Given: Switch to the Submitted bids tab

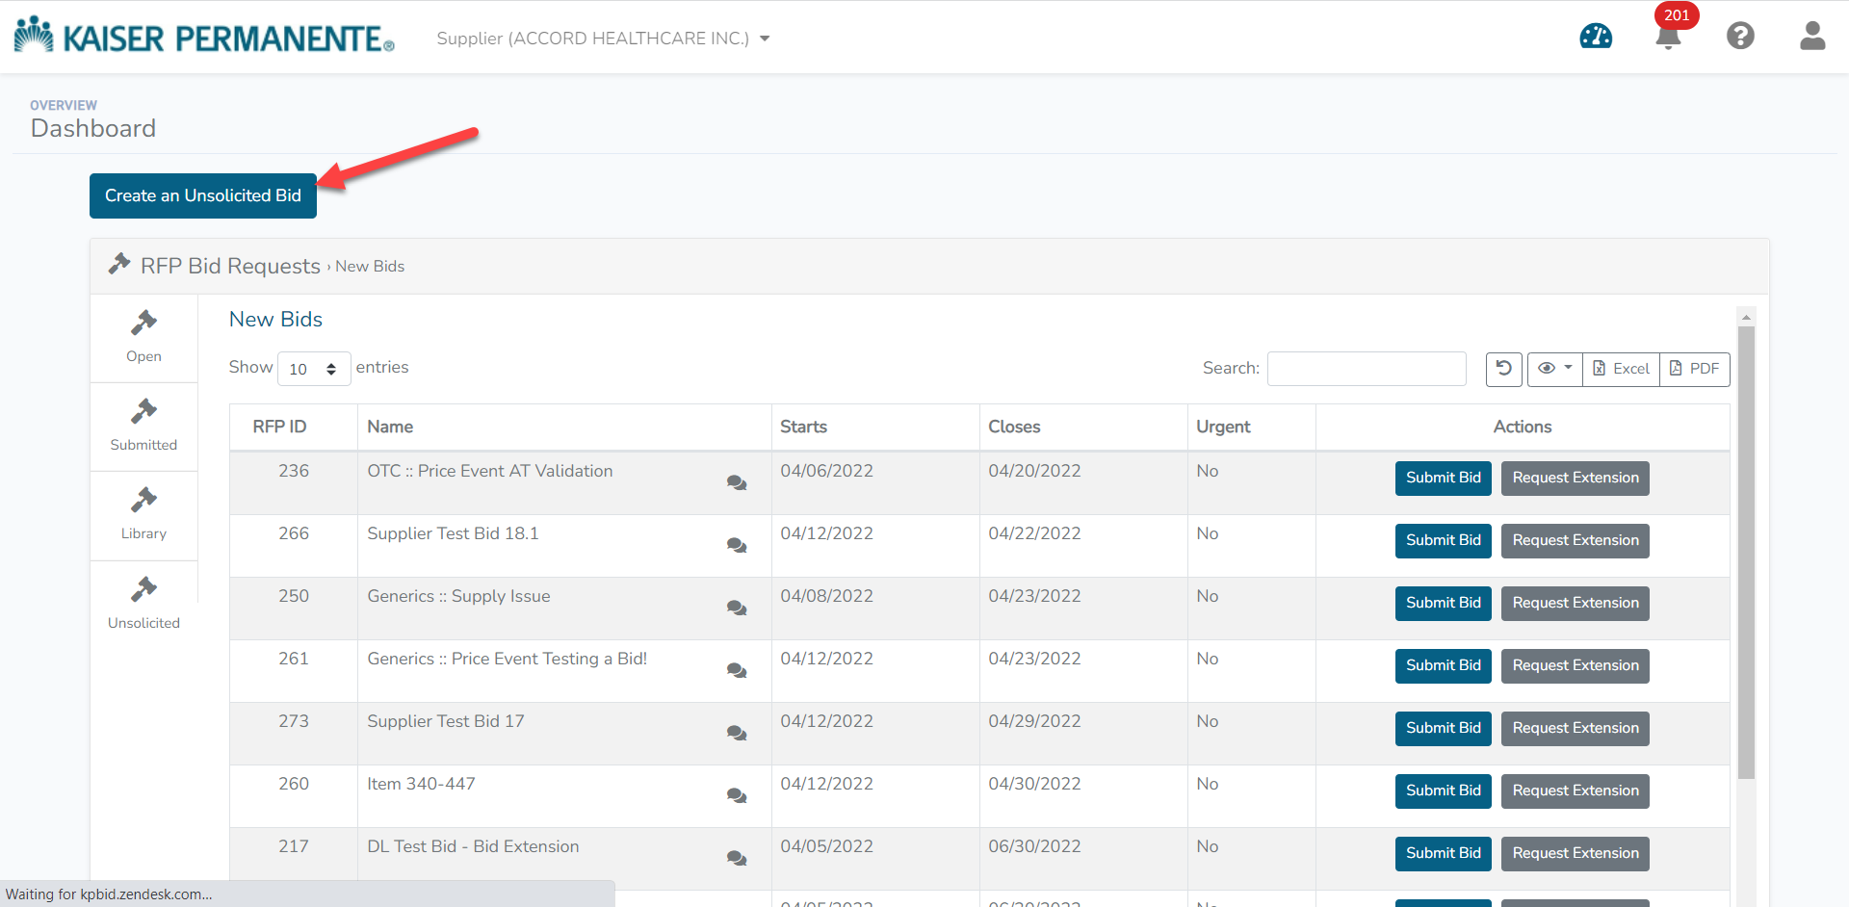Looking at the screenshot, I should [143, 427].
